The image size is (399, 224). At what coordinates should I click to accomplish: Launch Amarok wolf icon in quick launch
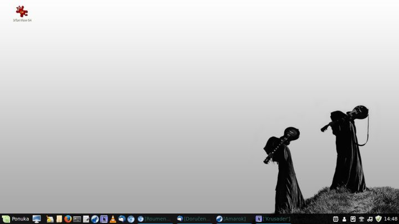click(95, 219)
